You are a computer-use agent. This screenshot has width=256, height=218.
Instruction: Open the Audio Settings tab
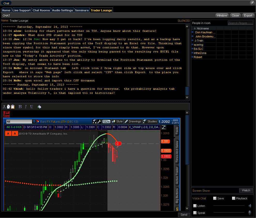click(x=62, y=10)
